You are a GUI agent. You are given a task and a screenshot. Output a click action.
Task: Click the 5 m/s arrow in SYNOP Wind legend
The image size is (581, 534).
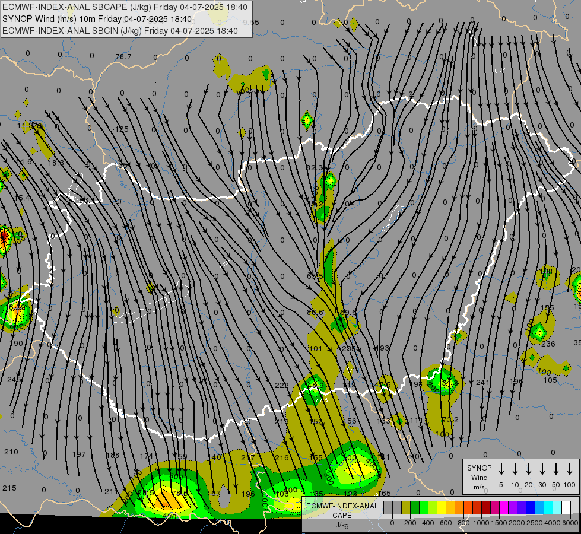click(501, 469)
